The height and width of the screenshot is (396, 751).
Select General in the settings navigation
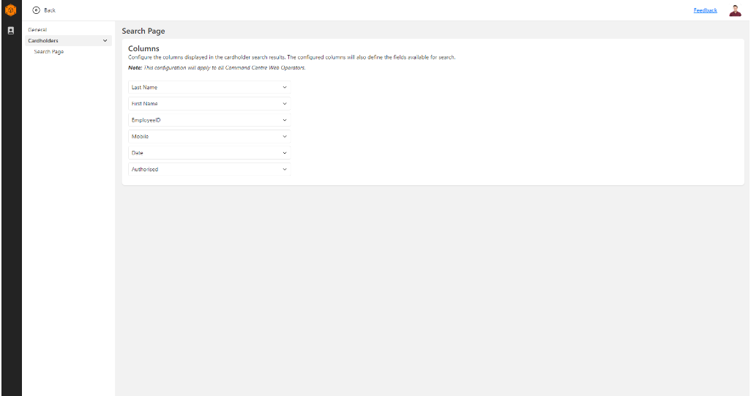[37, 29]
